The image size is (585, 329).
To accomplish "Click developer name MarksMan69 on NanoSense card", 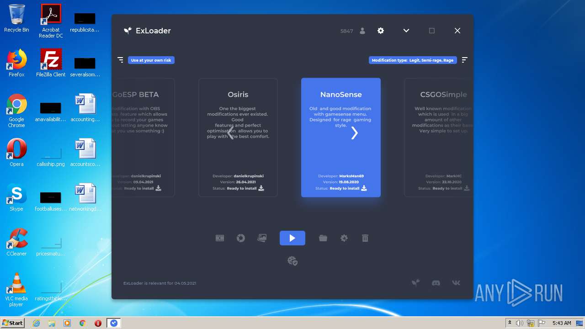I will [x=351, y=176].
